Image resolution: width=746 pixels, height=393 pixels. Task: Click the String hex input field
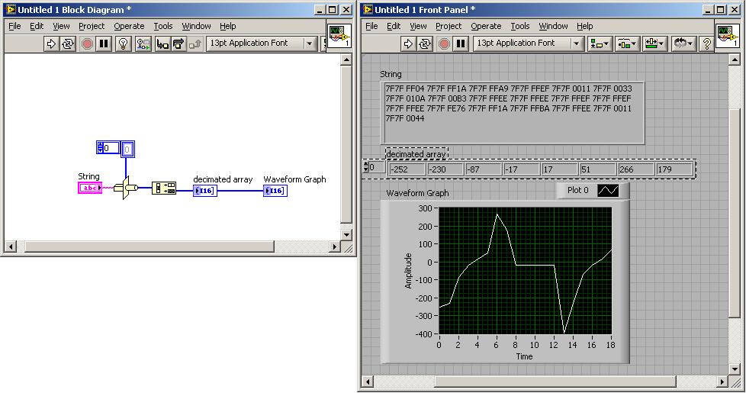click(513, 111)
